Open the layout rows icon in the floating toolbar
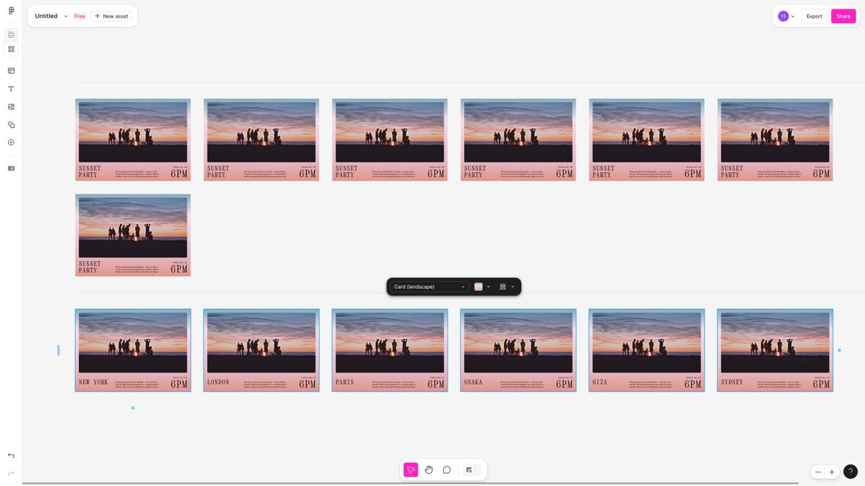865x486 pixels. tap(503, 287)
